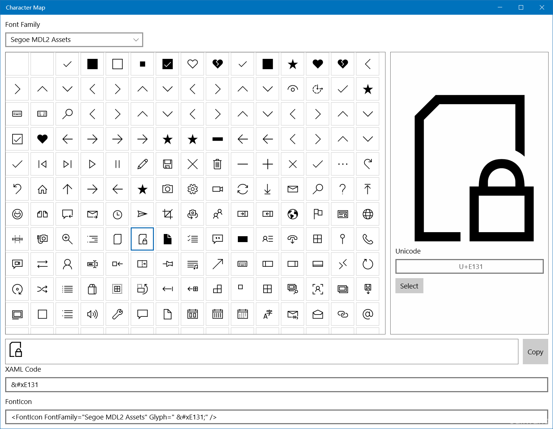Viewport: 553px width, 429px height.
Task: Open the Font Family dropdown
Action: 74,40
